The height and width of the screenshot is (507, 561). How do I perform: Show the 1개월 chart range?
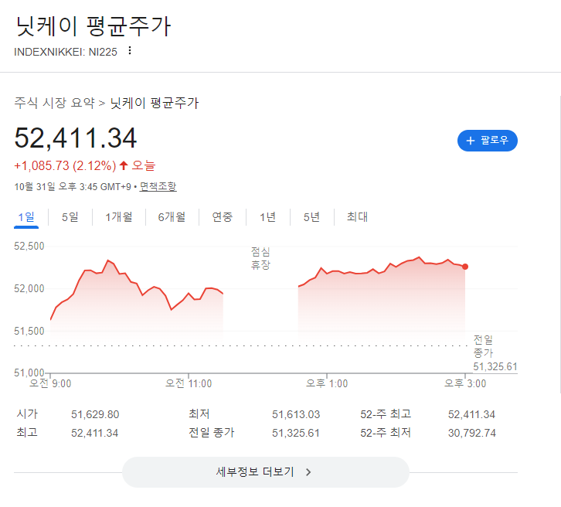[x=119, y=217]
